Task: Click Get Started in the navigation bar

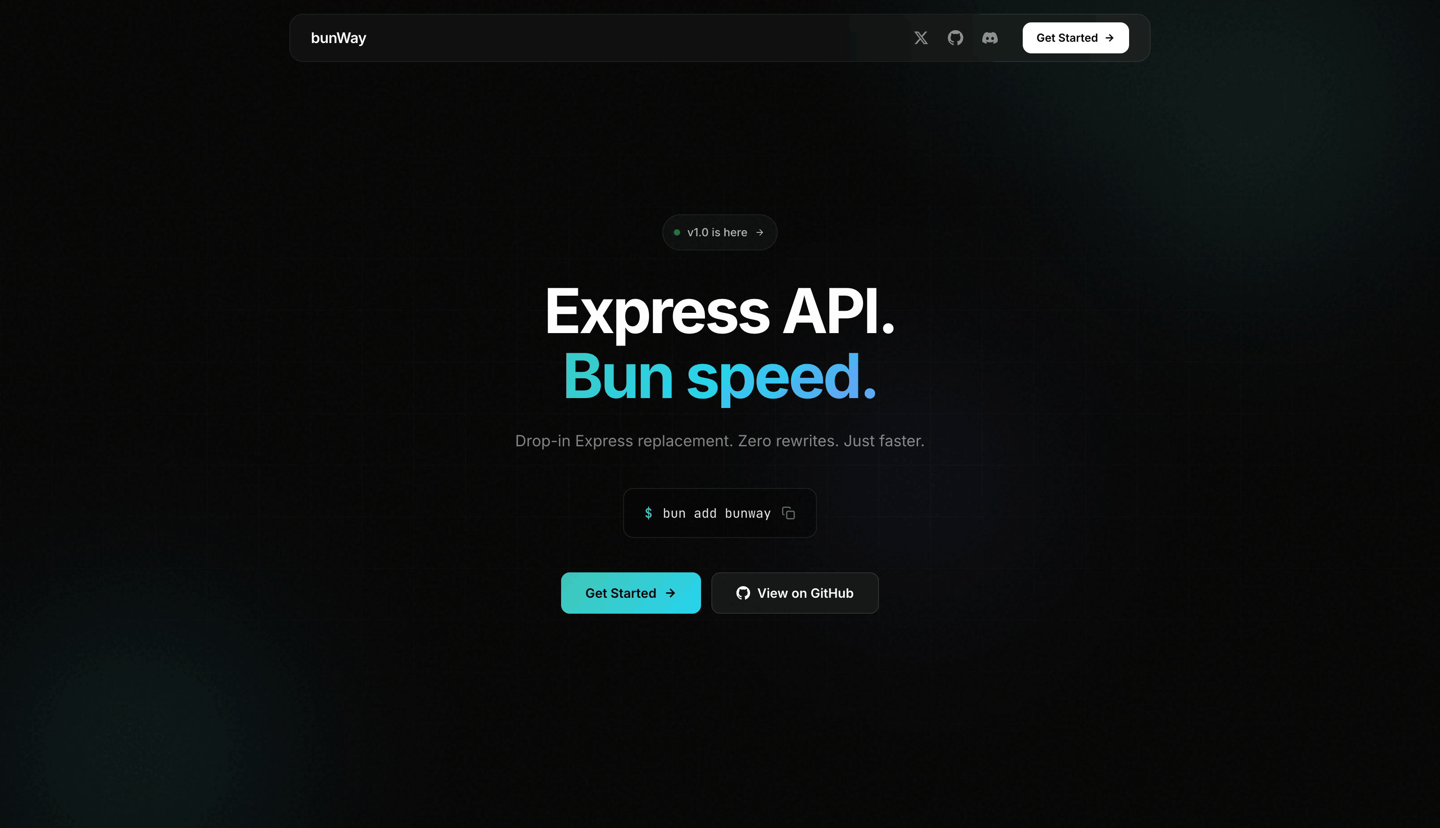Action: click(1075, 37)
